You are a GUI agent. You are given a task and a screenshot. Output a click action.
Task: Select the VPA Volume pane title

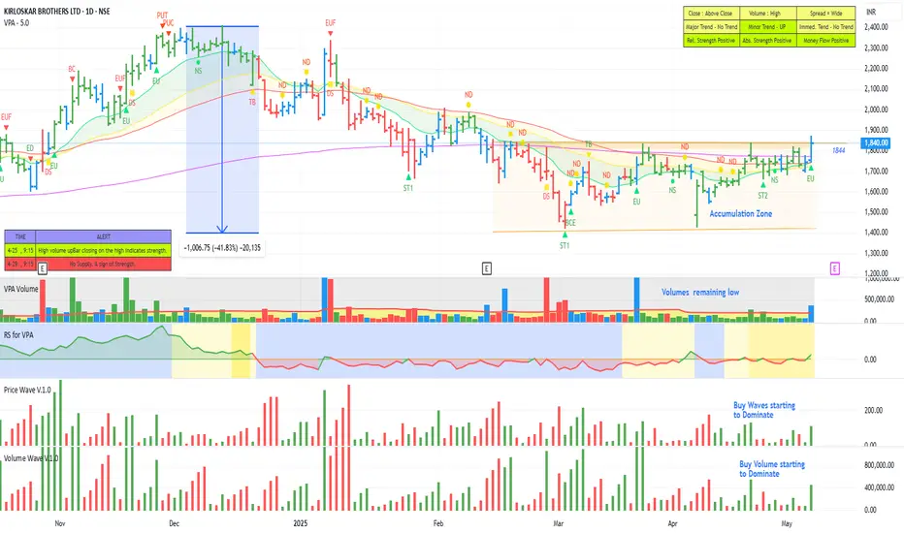click(x=20, y=289)
